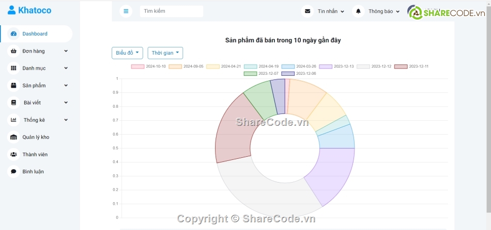Click the Tin nhắn label
This screenshot has height=230, width=491.
click(x=328, y=11)
